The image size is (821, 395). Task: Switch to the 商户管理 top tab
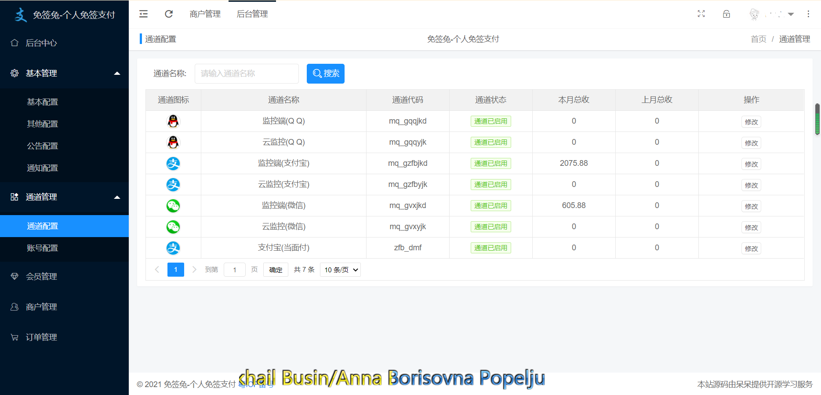pyautogui.click(x=205, y=14)
